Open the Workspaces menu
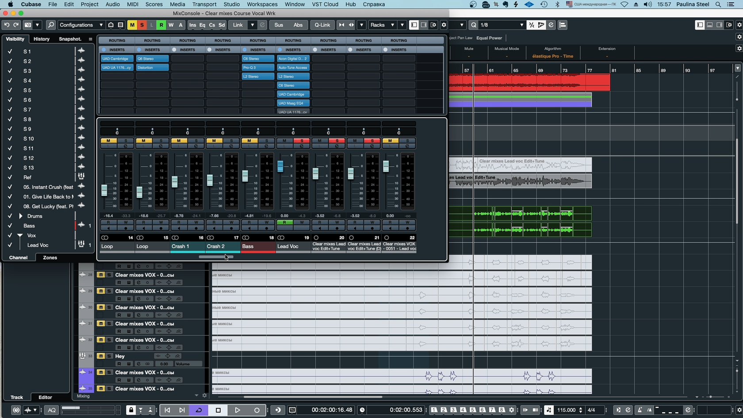 tap(262, 4)
